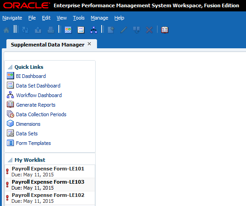
Task: Click the Generate Reports quick link icon
Action: click(x=10, y=104)
